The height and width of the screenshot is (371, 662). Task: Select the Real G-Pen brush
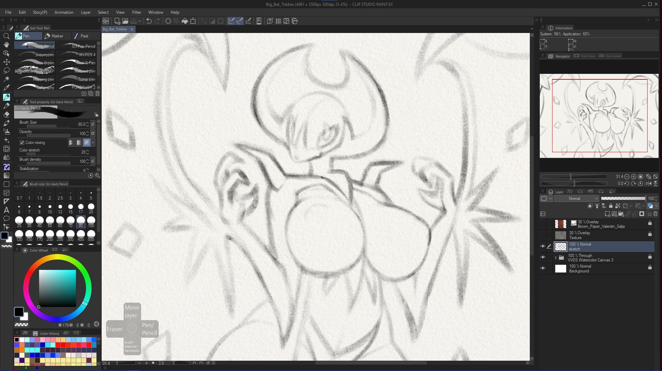76,63
